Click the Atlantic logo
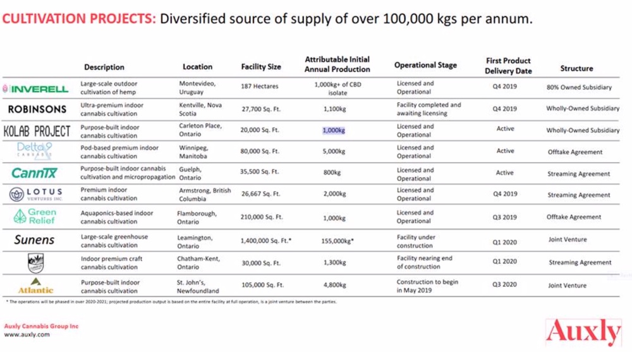 (x=36, y=286)
